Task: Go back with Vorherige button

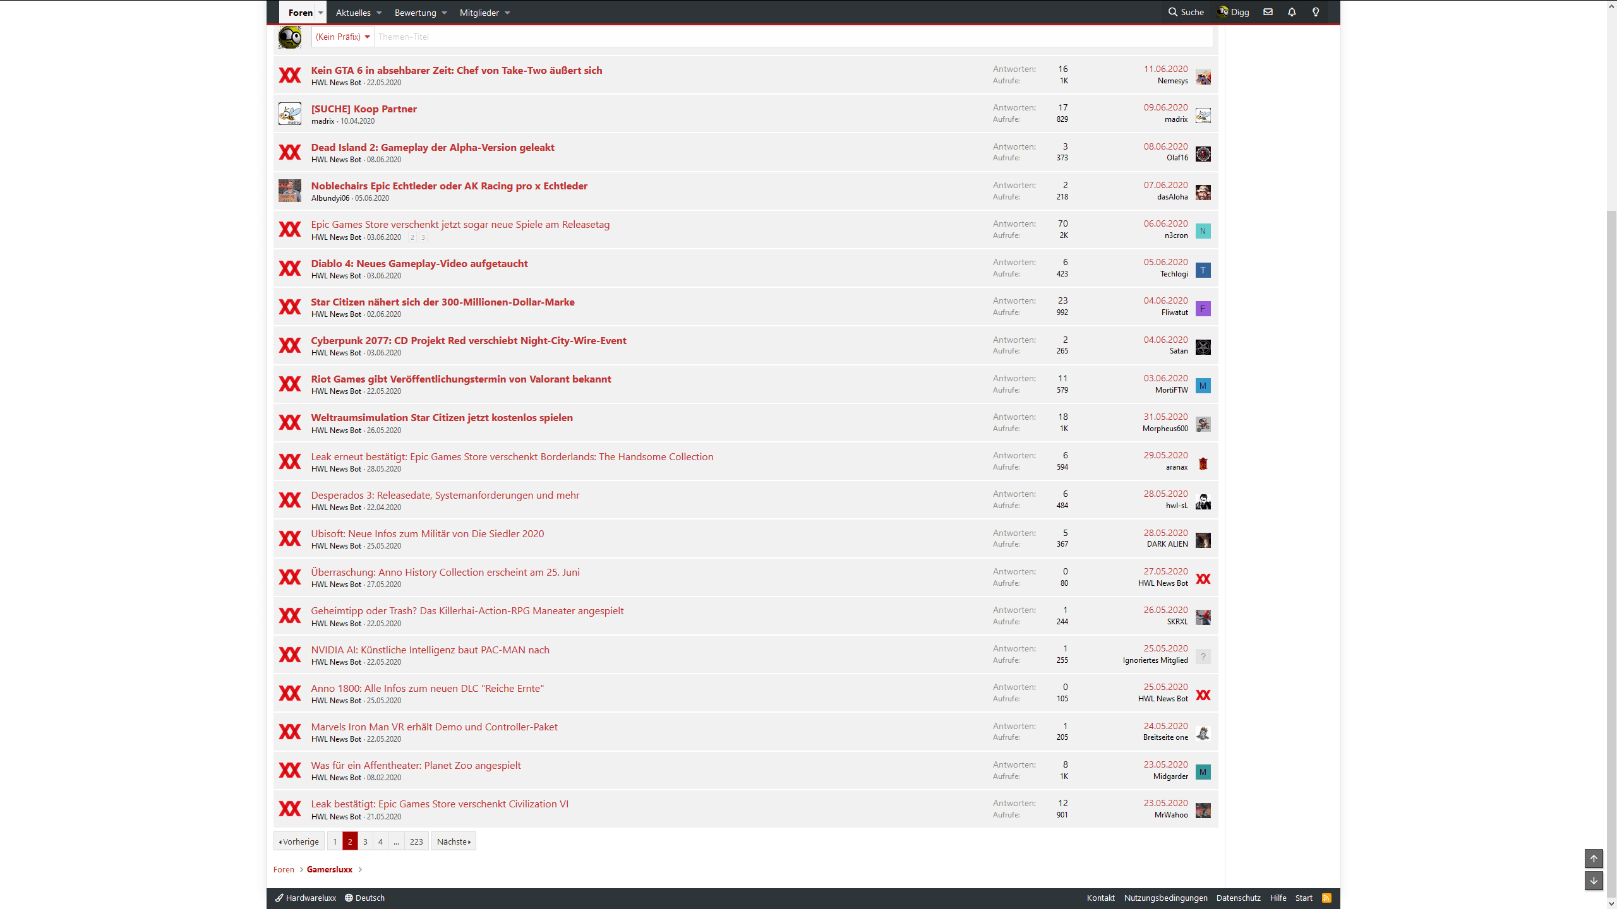Action: [299, 841]
